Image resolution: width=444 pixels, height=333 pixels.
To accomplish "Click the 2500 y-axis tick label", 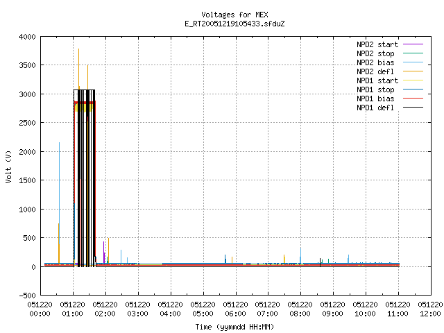I will pyautogui.click(x=28, y=123).
